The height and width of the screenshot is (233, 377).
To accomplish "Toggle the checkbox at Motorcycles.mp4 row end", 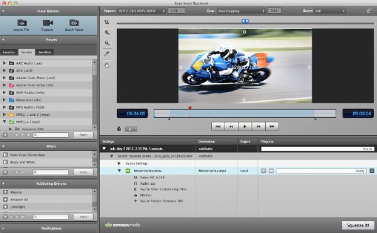I will tap(372, 170).
